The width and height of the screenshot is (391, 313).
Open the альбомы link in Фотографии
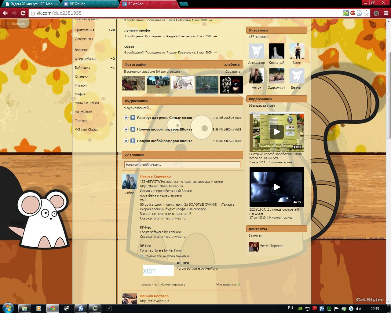232,64
